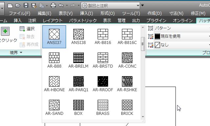210x126 pixels.
Task: Select the AR-RSHKE hatch pattern
Action: pyautogui.click(x=127, y=84)
